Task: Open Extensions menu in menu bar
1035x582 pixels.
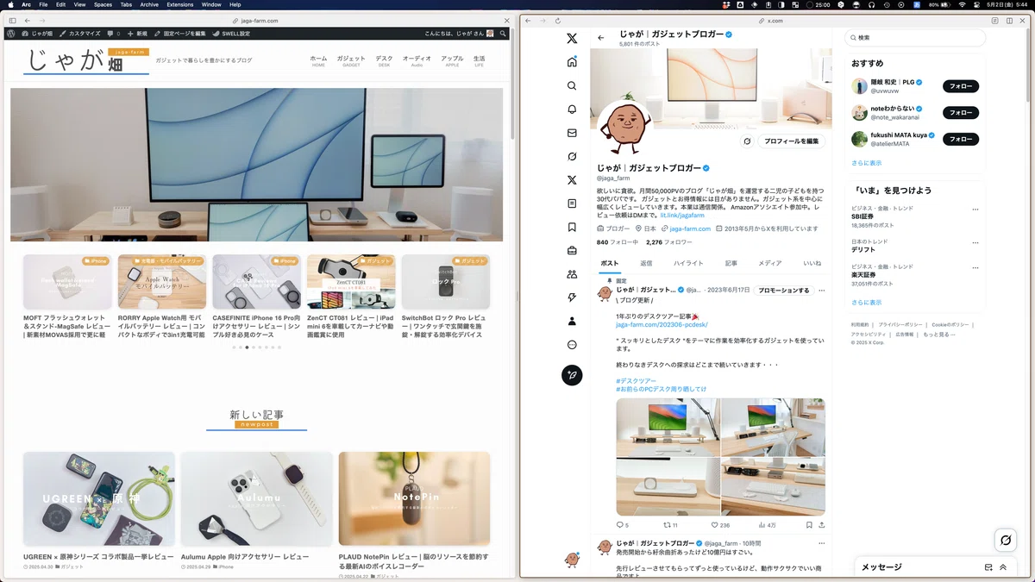Action: [x=179, y=4]
